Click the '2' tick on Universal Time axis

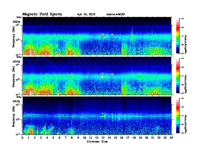pos(35,138)
